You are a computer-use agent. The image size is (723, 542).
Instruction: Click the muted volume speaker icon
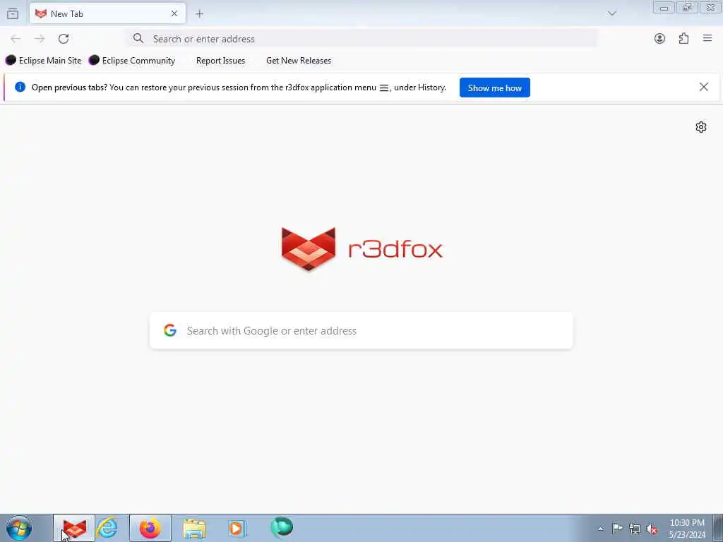(652, 529)
